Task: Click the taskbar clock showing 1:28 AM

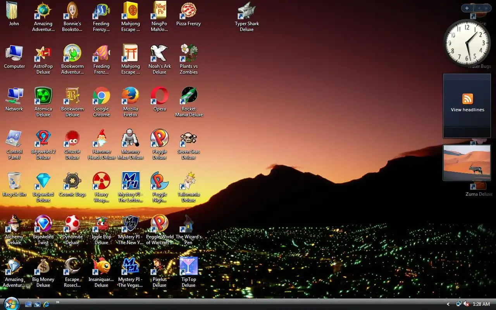Action: (x=481, y=304)
